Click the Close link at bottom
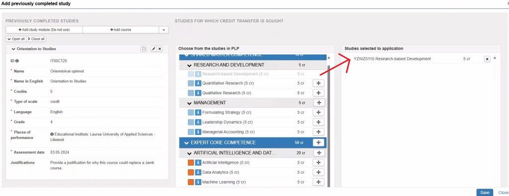Viewport: 509px width, 196px height. 504,193
